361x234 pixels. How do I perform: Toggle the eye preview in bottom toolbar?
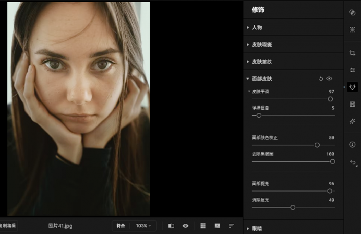tap(185, 226)
